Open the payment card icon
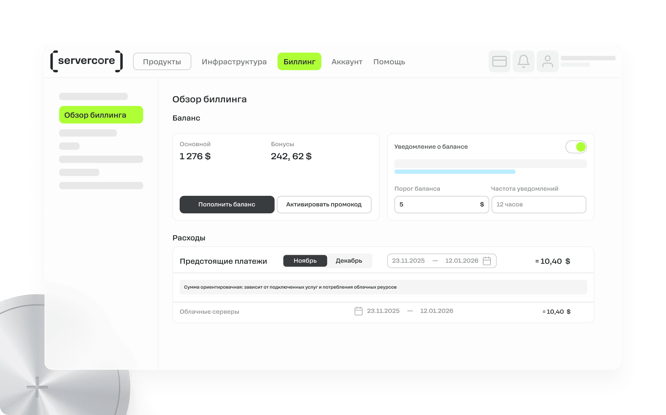Viewport: 666px width, 415px height. coord(499,61)
